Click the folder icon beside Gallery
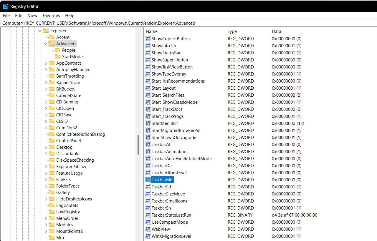This screenshot has width=377, height=241. (52, 192)
